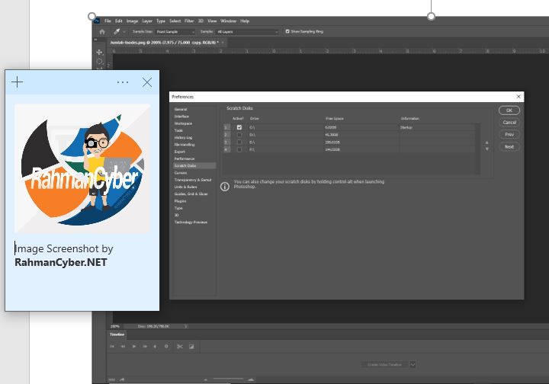This screenshot has width=549, height=384.
Task: Expand the tool preset picker arrow
Action: tap(124, 32)
